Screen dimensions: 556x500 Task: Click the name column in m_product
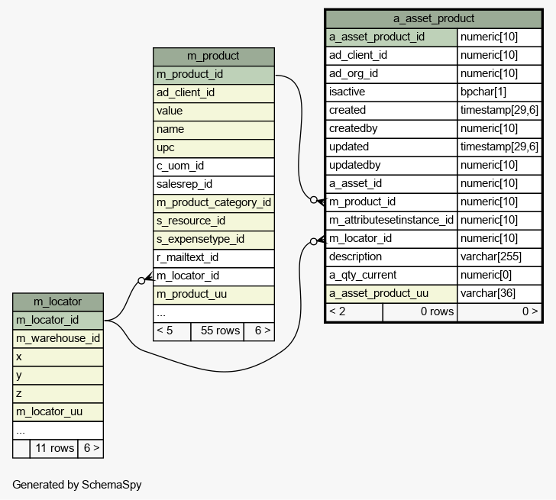click(x=214, y=130)
